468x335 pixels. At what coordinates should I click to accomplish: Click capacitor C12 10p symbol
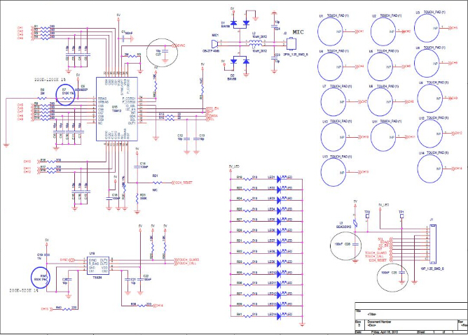click(x=187, y=139)
